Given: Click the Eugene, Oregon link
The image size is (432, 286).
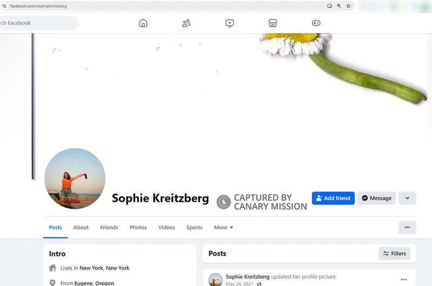Looking at the screenshot, I should pos(94,283).
